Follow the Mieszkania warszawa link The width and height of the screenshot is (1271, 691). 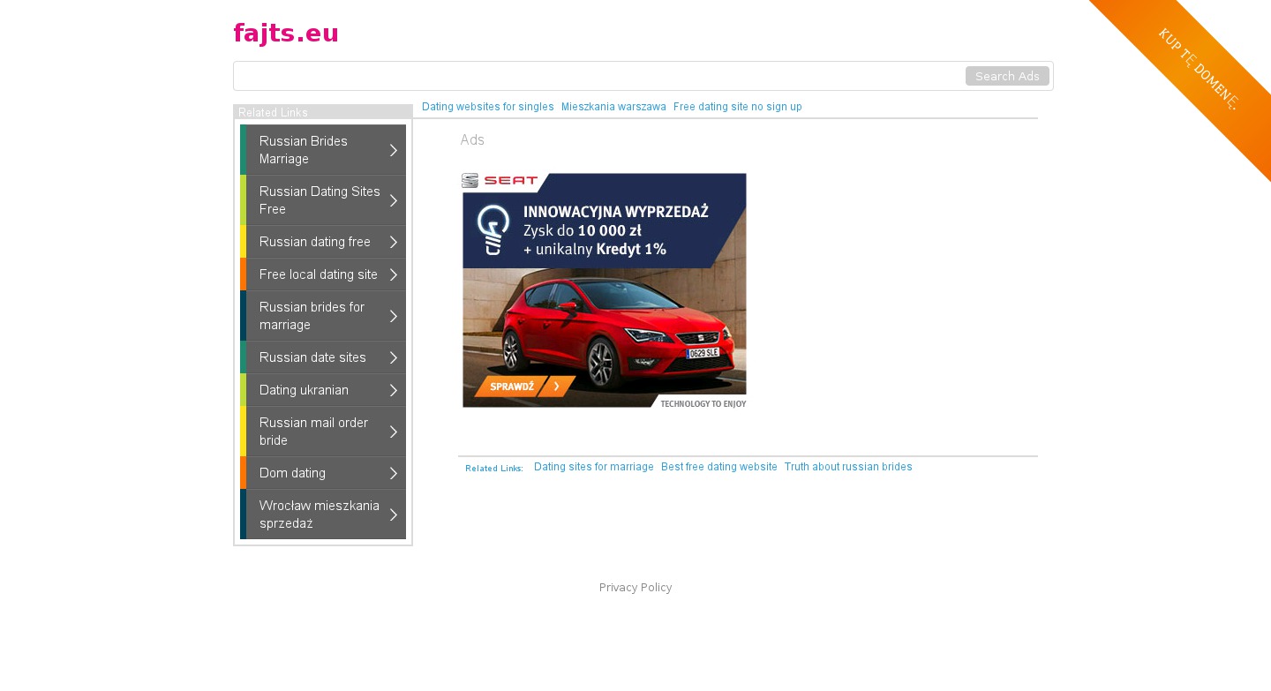point(613,107)
